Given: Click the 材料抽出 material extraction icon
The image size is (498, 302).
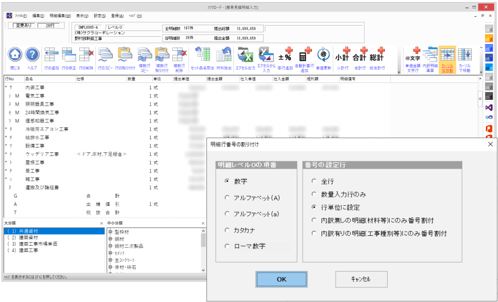Looking at the screenshot, I should click(x=224, y=56).
